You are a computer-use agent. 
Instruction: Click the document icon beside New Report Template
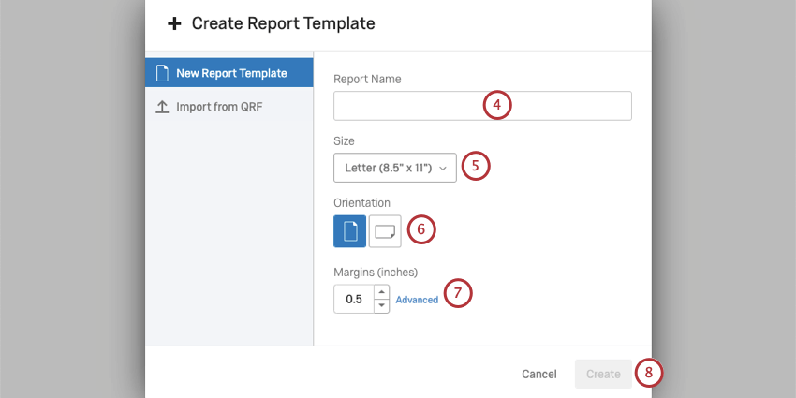(162, 73)
